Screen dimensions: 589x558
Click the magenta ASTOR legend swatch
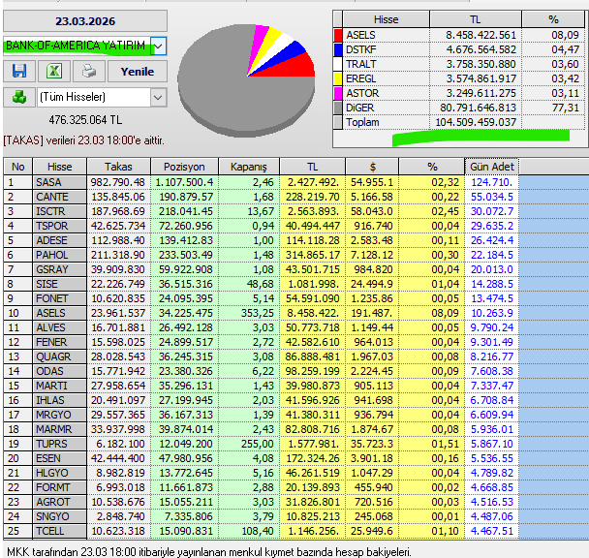tap(338, 93)
